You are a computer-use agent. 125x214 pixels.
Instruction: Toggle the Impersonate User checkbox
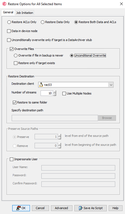12,159
